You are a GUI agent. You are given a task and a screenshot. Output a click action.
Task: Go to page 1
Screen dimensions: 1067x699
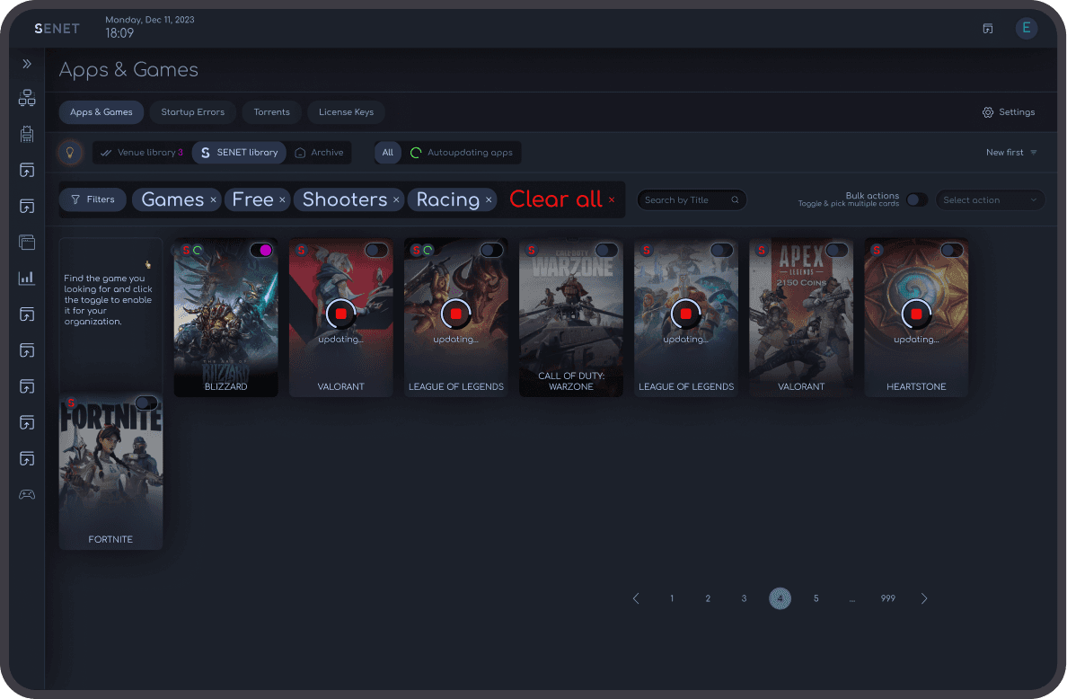coord(672,598)
